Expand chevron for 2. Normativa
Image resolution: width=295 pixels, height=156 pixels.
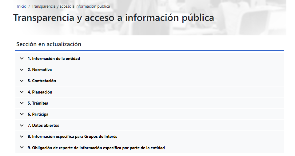click(22, 70)
